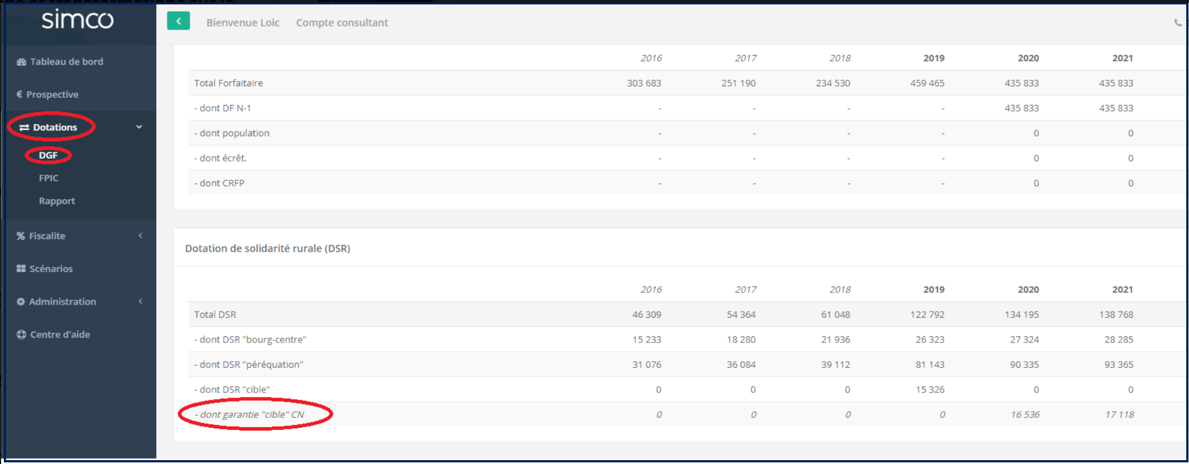The width and height of the screenshot is (1189, 464).
Task: Click the simco logo
Action: (x=78, y=20)
